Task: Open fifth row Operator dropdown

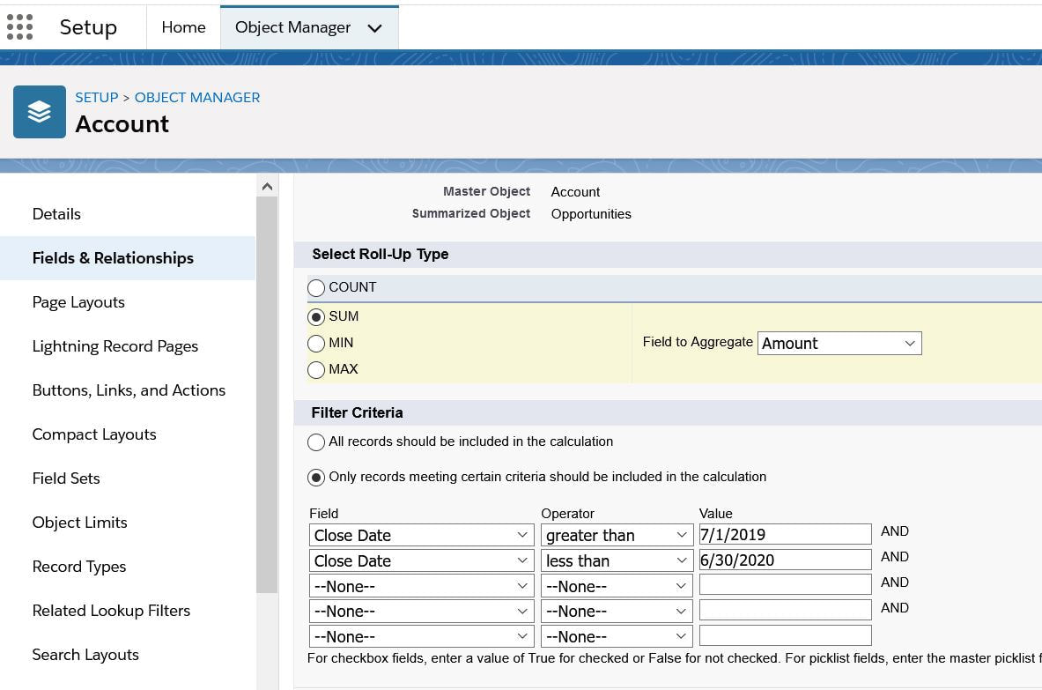Action: tap(617, 636)
